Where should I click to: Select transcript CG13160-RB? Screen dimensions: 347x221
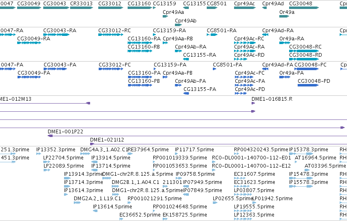pyautogui.click(x=140, y=51)
